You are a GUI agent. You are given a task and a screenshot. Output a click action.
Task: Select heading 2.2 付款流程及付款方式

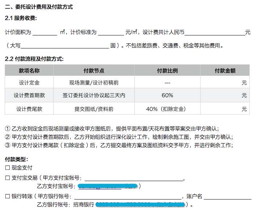[x=34, y=59]
